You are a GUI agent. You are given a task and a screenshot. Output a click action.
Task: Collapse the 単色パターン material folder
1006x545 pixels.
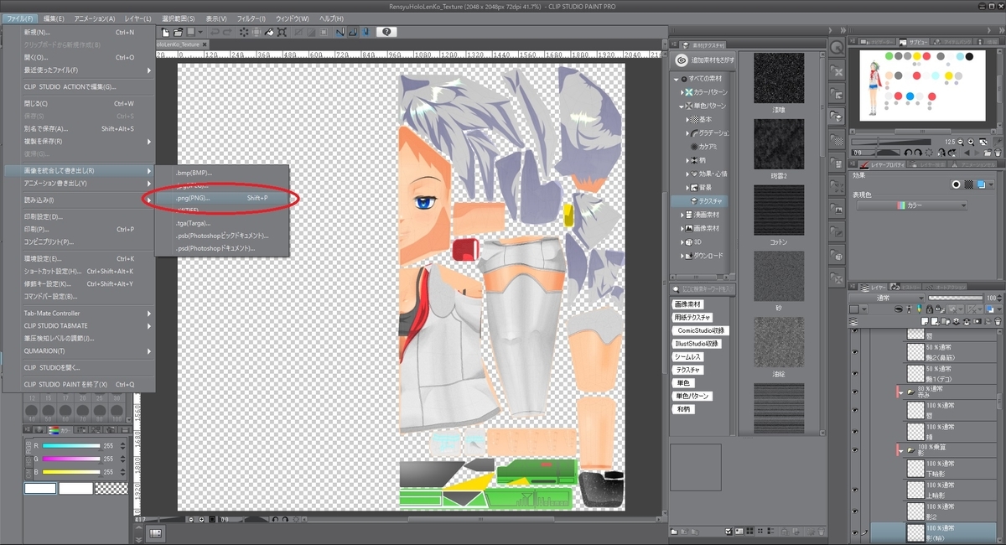pos(682,106)
